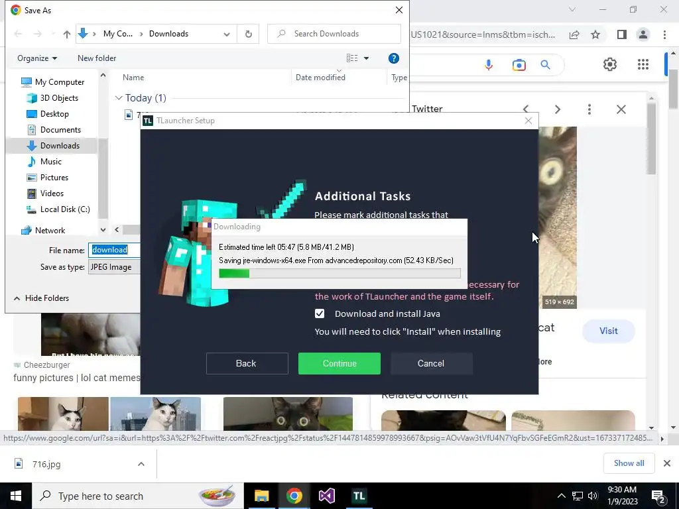Open Chrome three-dot menu

(x=664, y=34)
